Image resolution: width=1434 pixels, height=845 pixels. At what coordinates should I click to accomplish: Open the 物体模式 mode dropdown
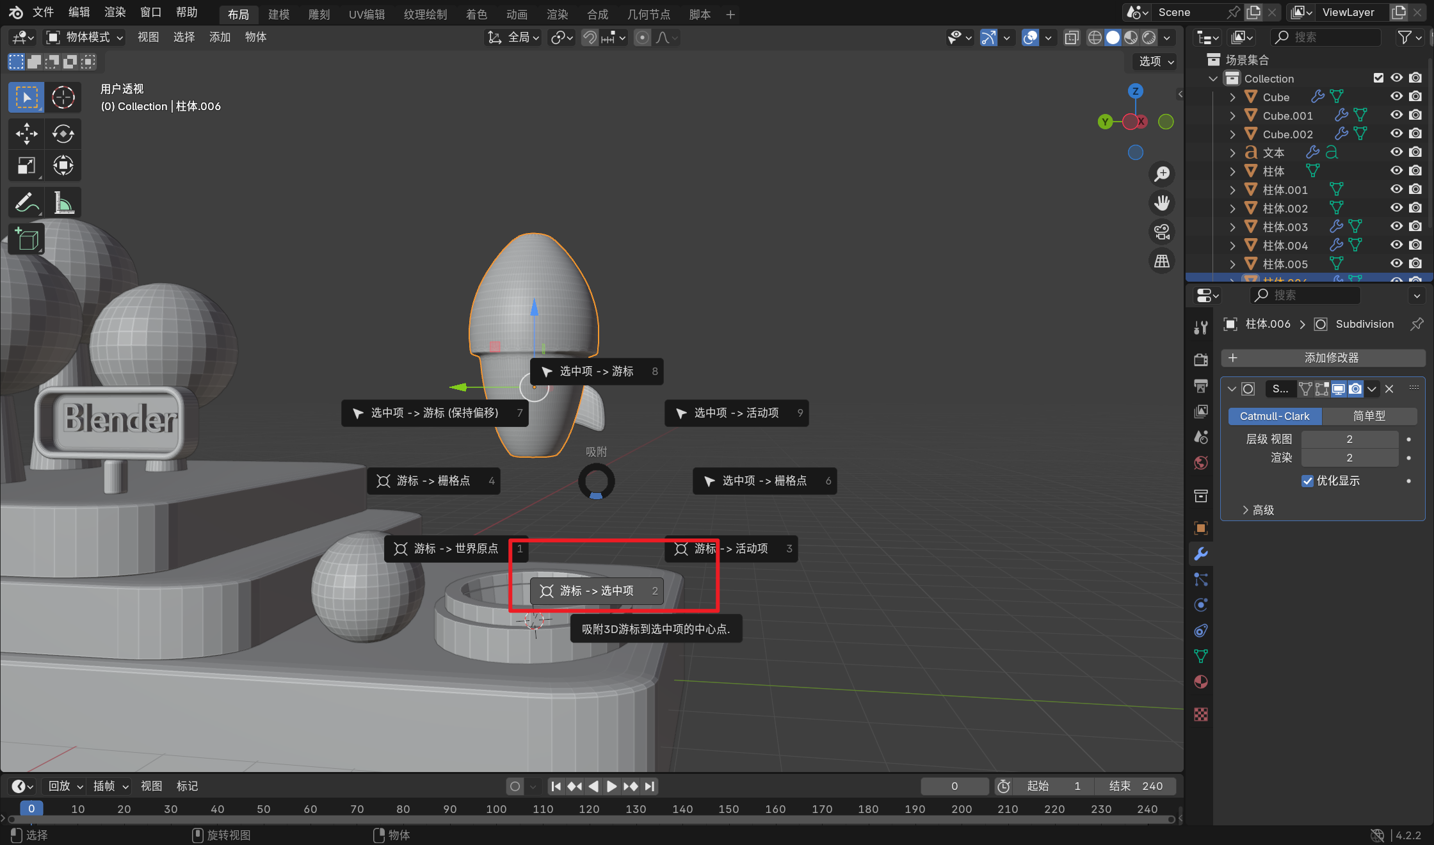(84, 37)
